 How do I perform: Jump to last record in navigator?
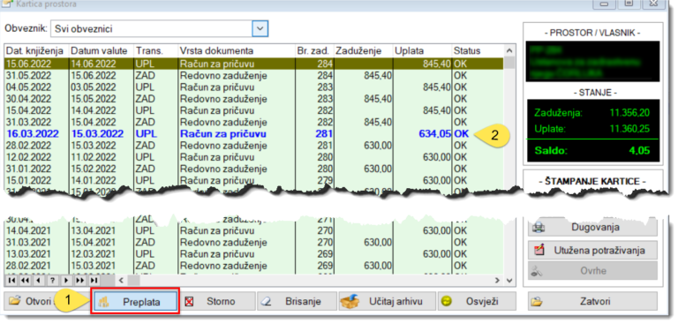coord(94,280)
